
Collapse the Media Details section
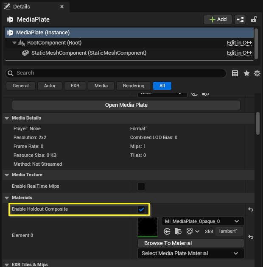click(x=7, y=118)
